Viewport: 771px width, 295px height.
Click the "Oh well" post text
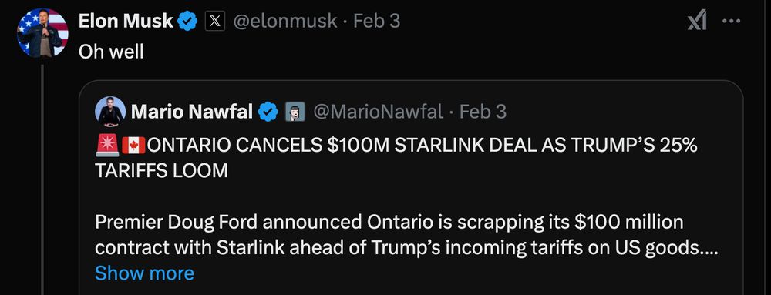tap(111, 51)
